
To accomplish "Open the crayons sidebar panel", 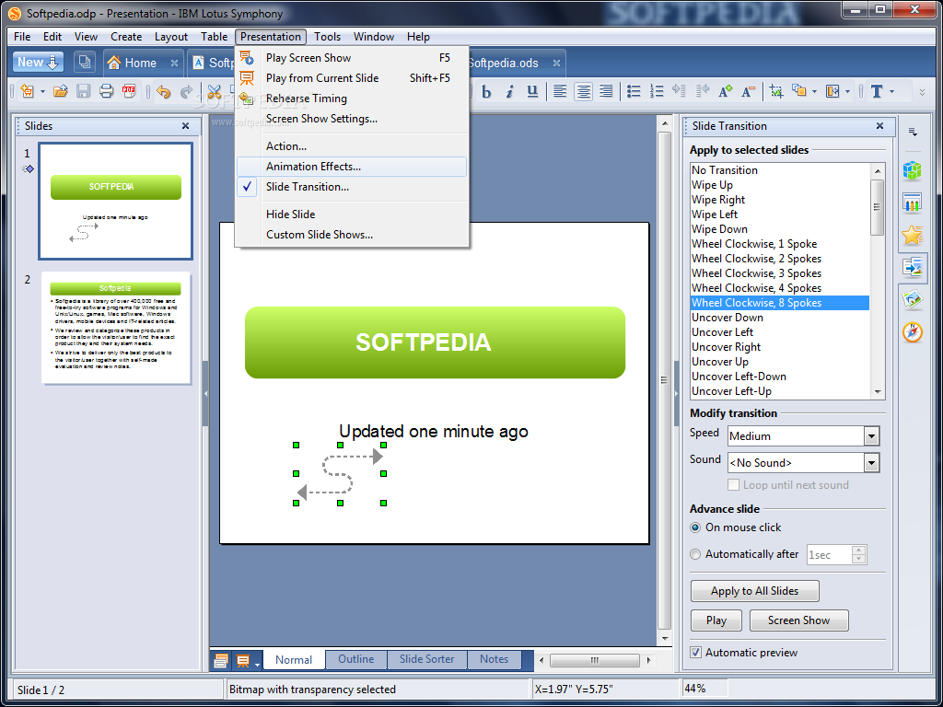I will pyautogui.click(x=913, y=203).
